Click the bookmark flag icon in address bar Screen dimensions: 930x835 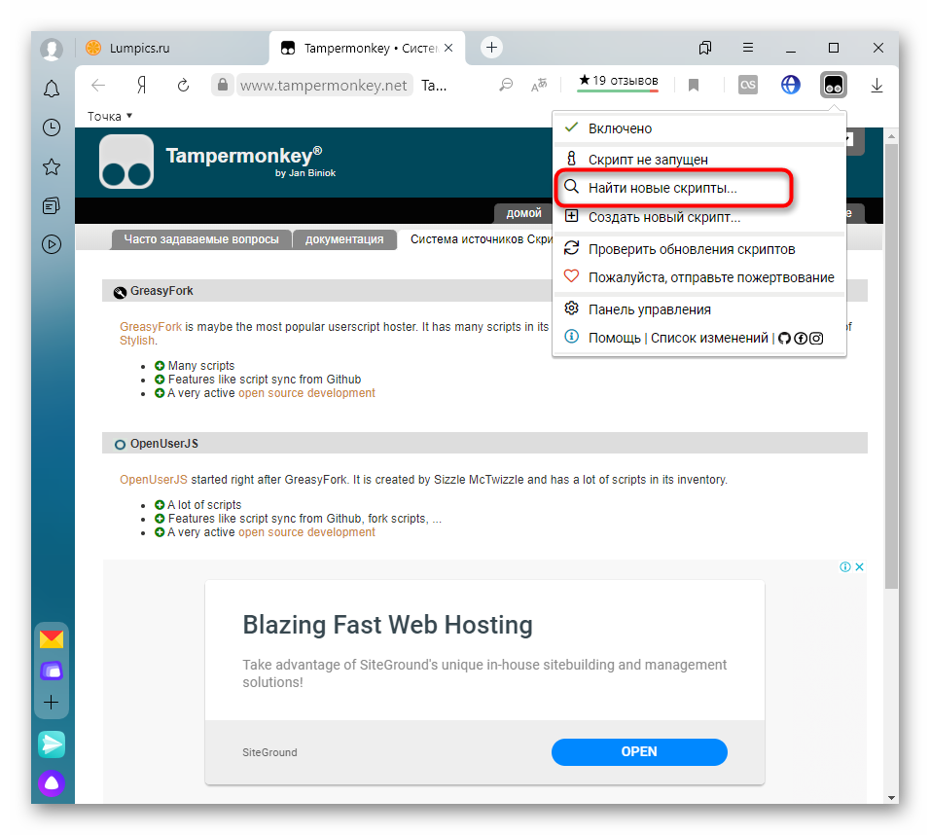[x=694, y=86]
